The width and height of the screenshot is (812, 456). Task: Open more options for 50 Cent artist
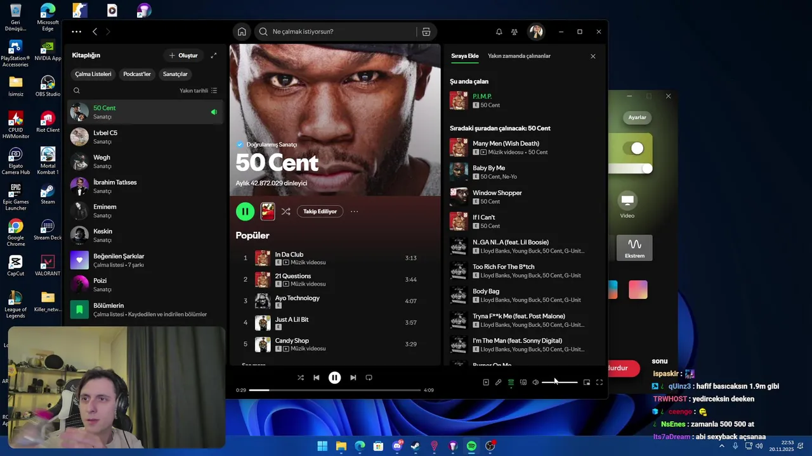[x=354, y=212]
